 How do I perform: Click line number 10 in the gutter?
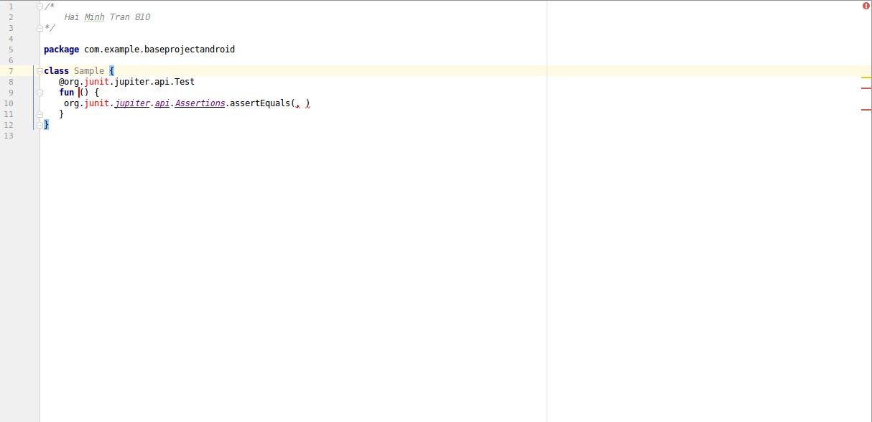(x=9, y=103)
